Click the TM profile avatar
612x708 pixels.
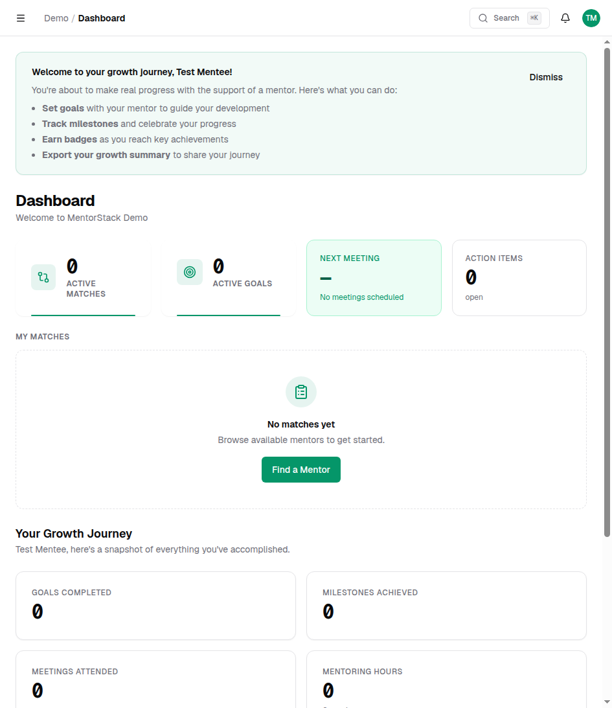point(591,17)
